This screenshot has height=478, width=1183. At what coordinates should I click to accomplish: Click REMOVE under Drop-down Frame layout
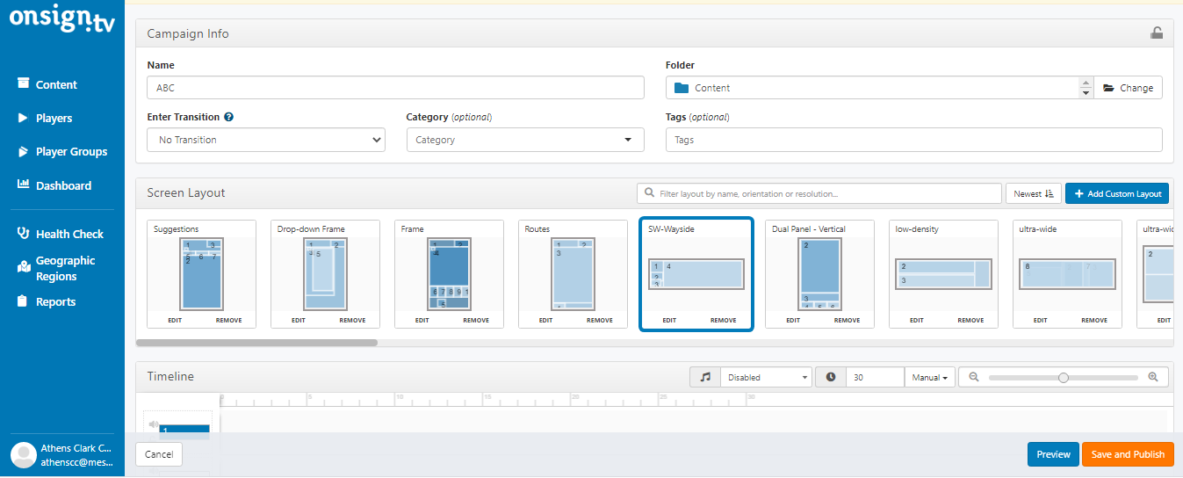[x=352, y=321]
